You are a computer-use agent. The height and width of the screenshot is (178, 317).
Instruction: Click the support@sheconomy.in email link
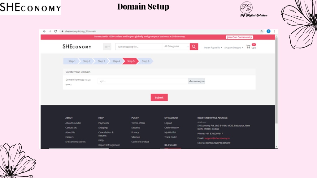point(217,138)
